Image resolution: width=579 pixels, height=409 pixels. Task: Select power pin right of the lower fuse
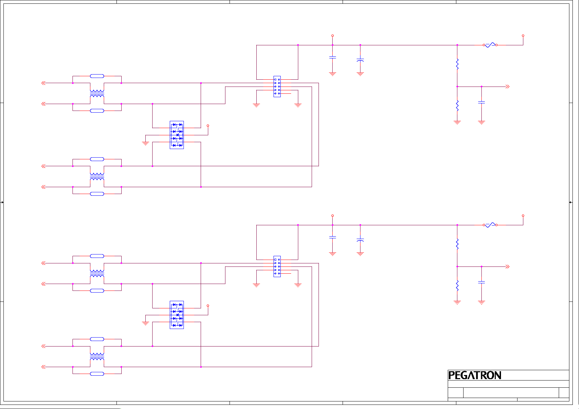pyautogui.click(x=523, y=216)
